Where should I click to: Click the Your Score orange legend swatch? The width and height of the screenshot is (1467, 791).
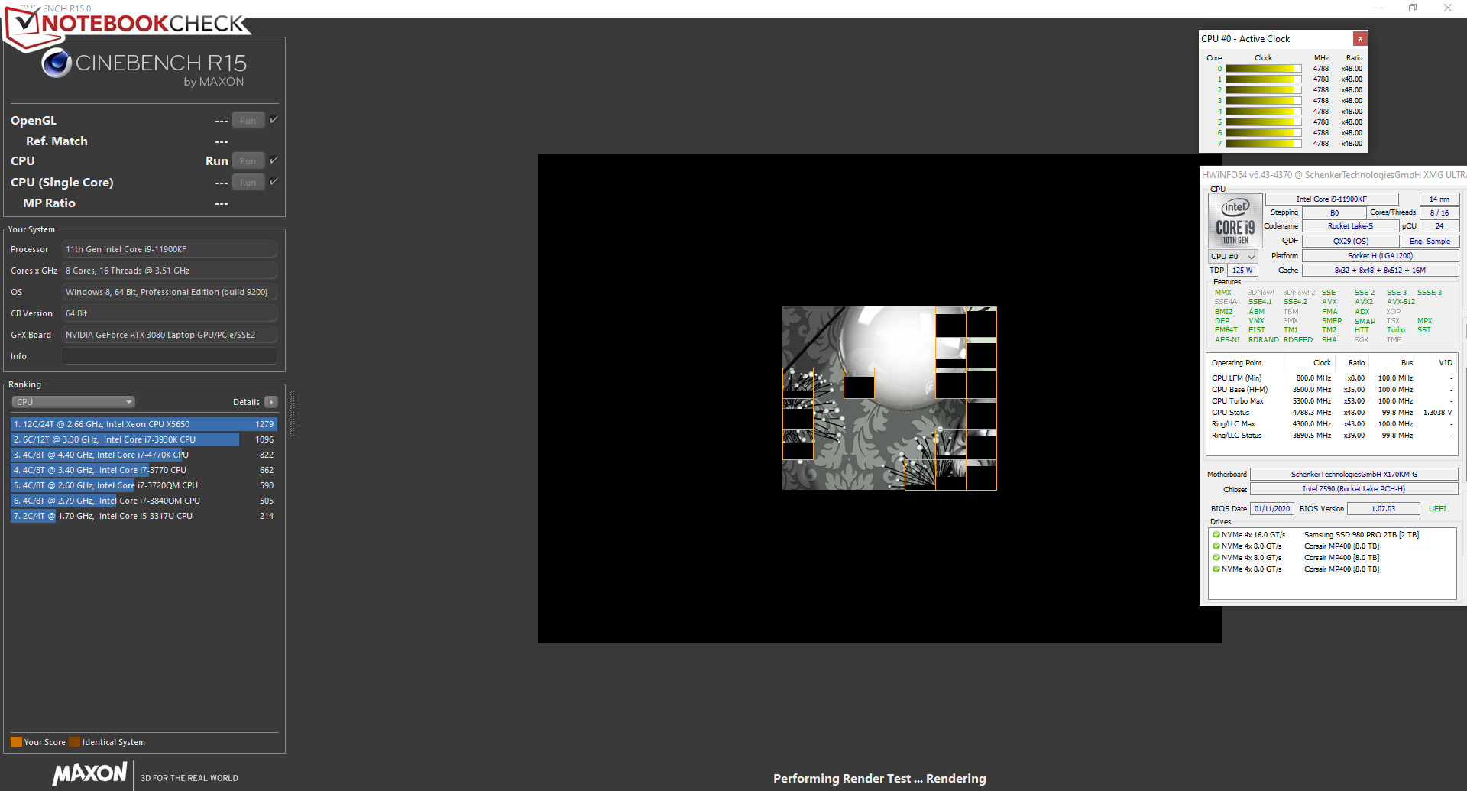[x=16, y=742]
